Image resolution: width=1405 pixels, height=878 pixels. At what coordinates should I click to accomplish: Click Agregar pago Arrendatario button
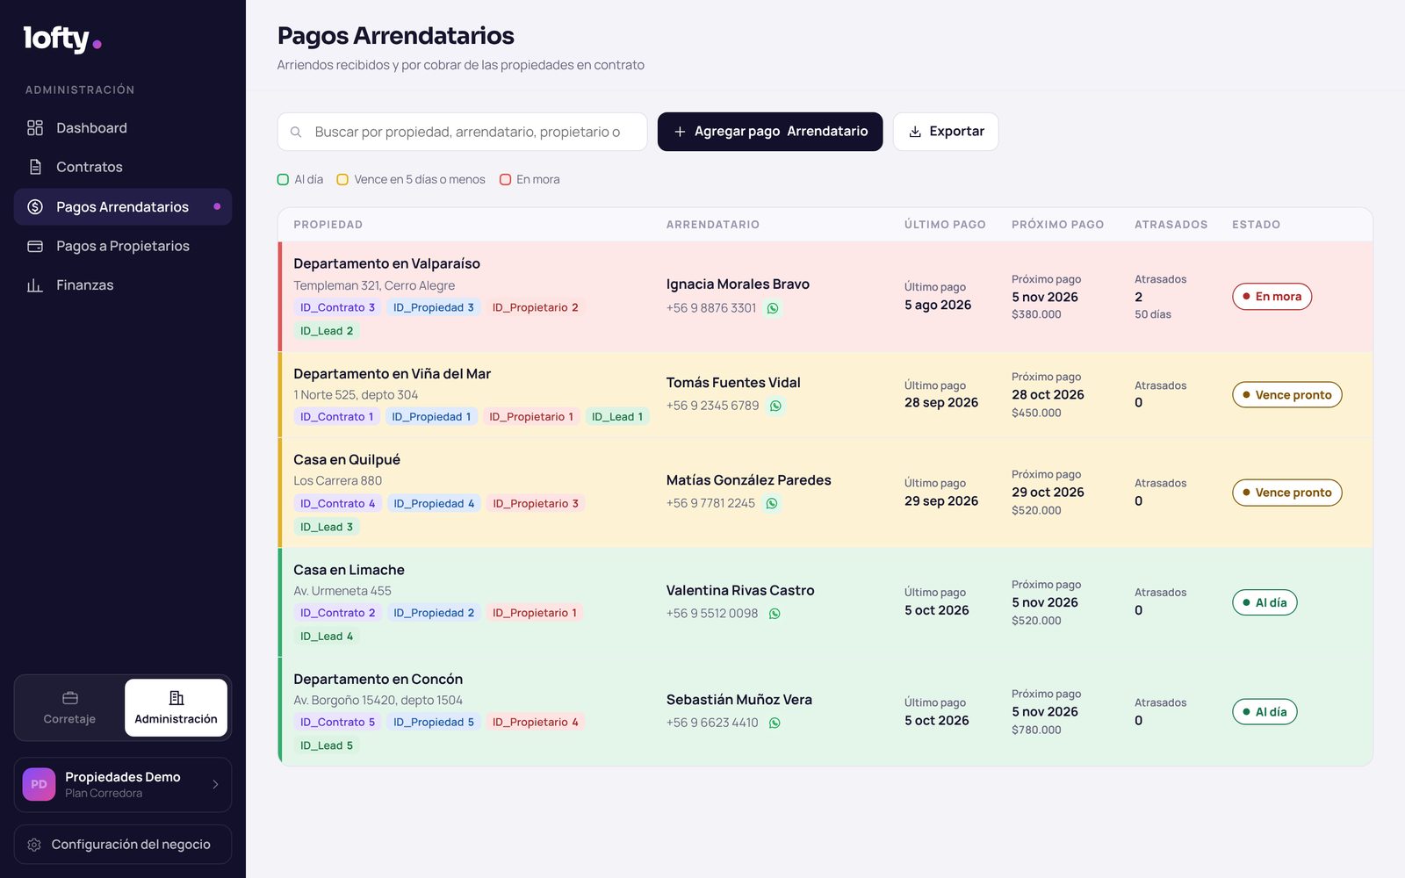pos(770,132)
